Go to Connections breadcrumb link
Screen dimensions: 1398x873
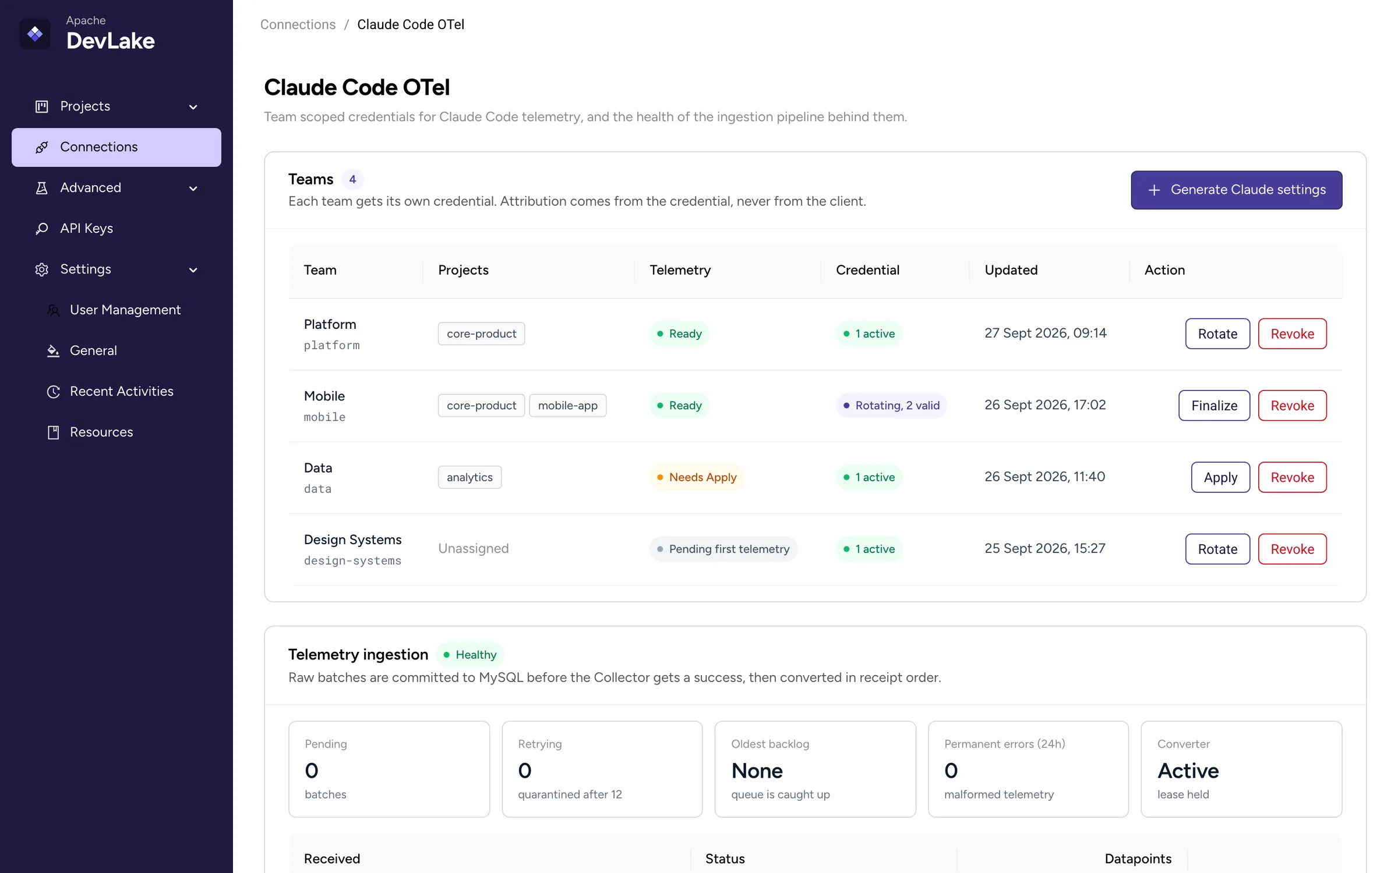coord(298,24)
